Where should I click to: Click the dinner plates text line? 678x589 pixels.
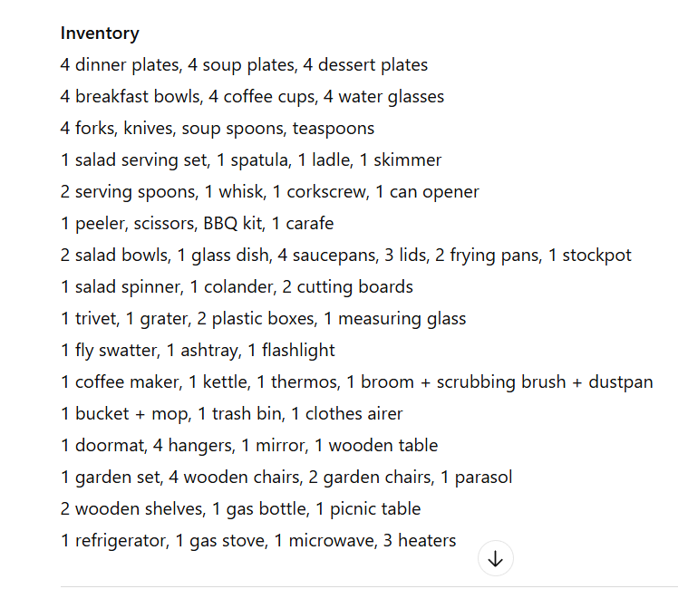(244, 65)
